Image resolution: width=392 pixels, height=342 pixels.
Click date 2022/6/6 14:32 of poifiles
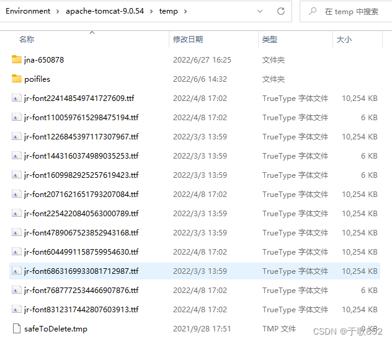[x=200, y=79]
